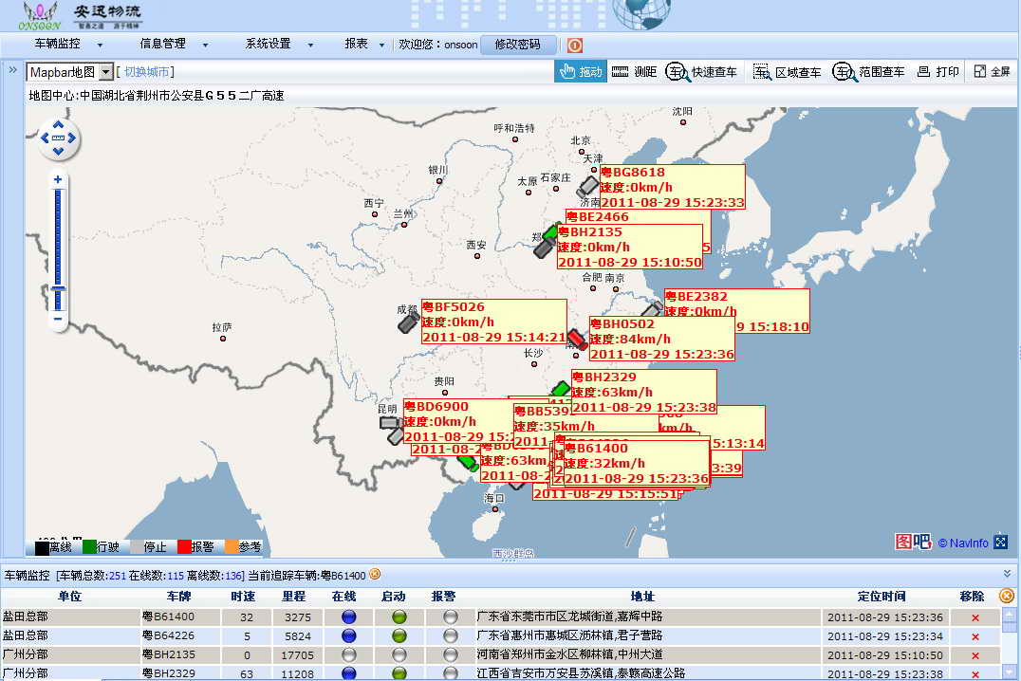Click the map zoom slider handle

pos(58,288)
